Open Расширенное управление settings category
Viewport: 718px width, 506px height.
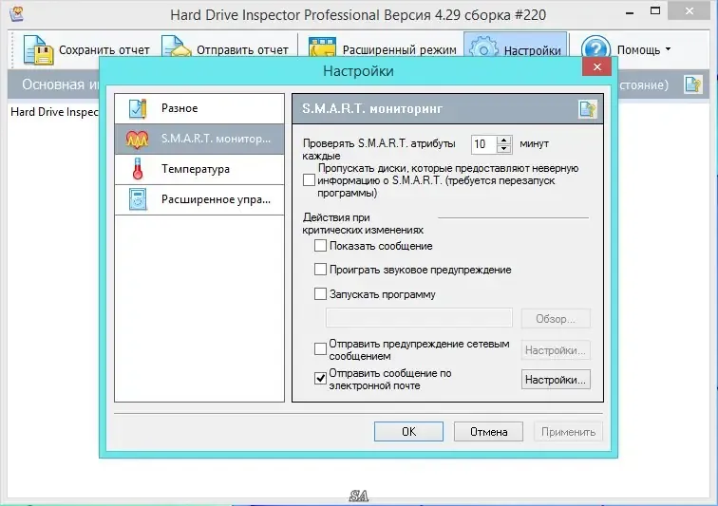pos(199,199)
